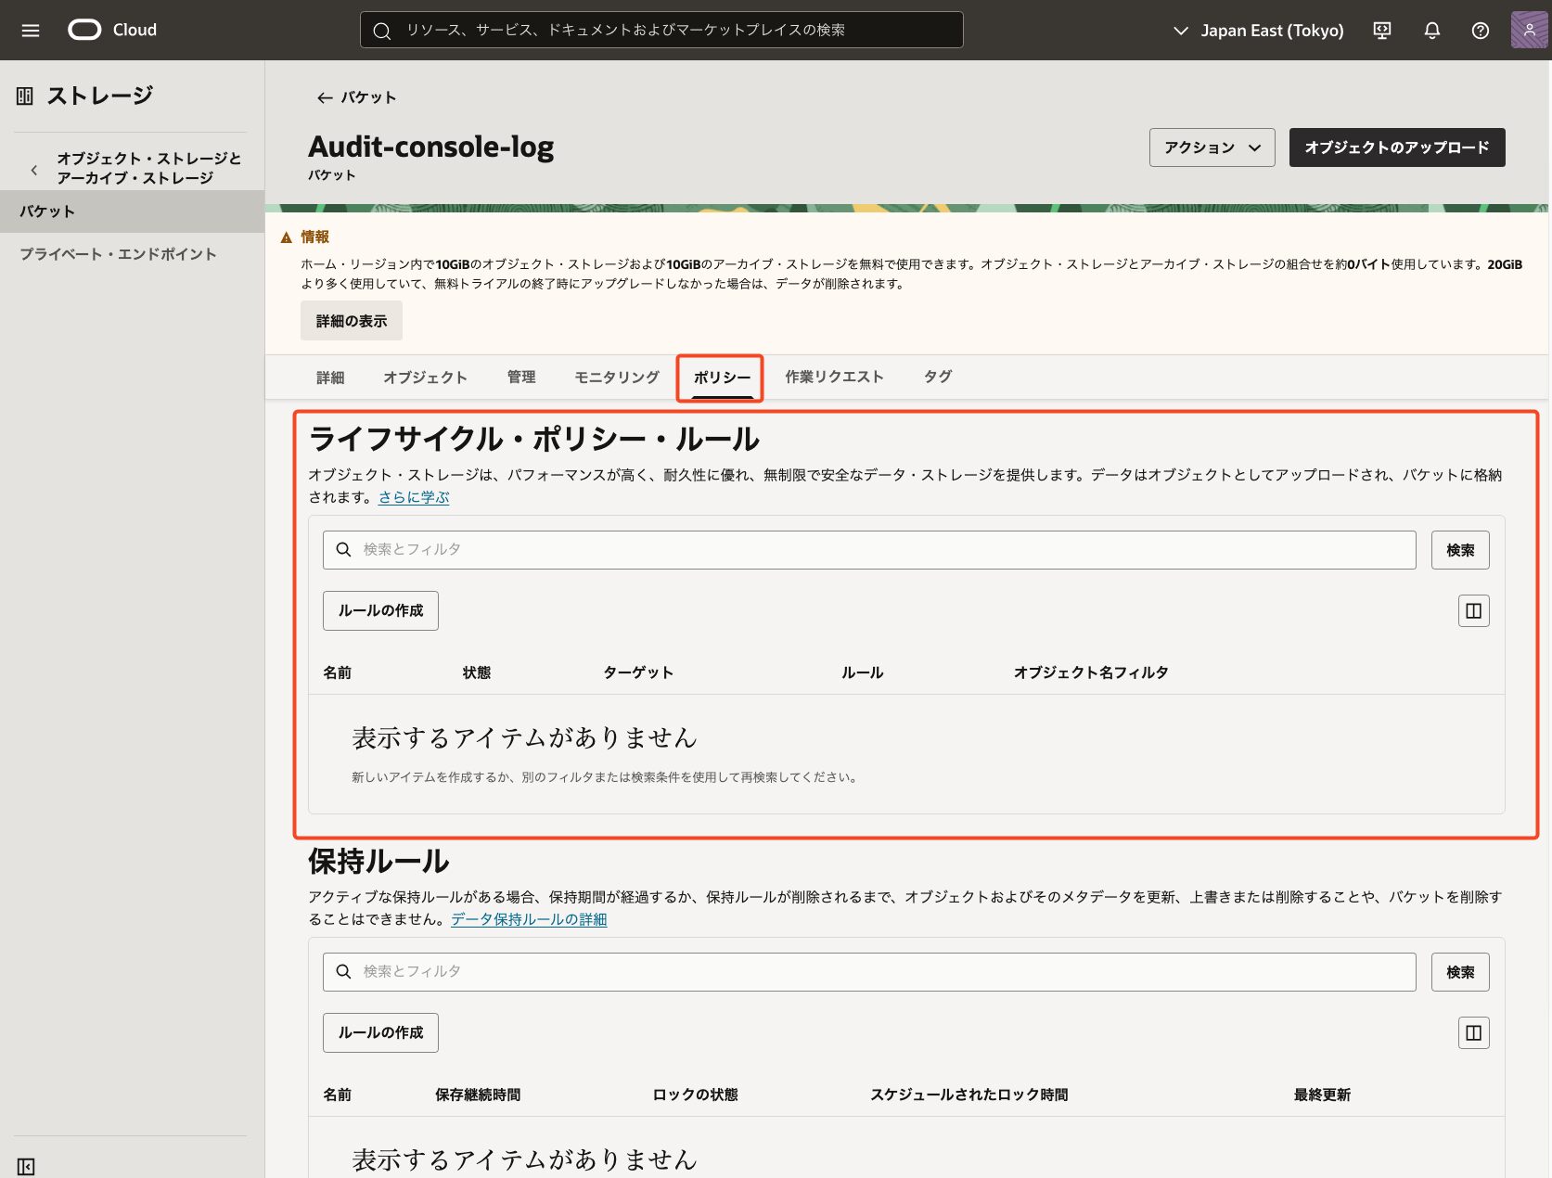The image size is (1552, 1178).
Task: Open the アクション dropdown menu
Action: tap(1212, 147)
